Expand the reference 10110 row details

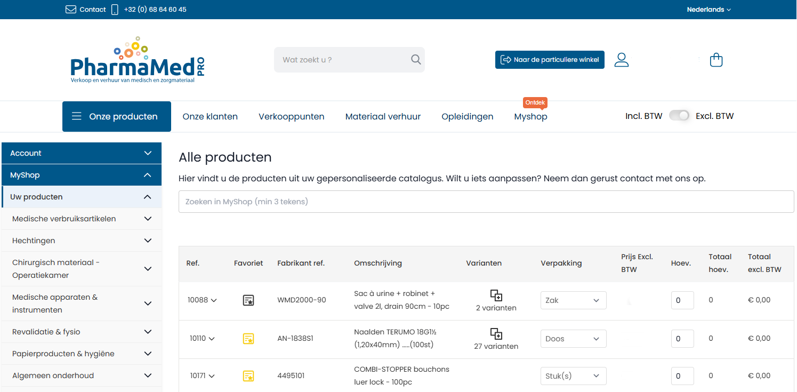coord(203,339)
